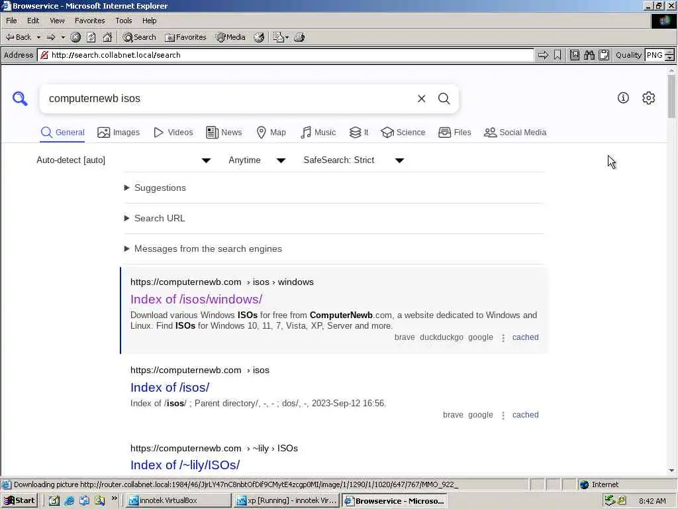Screen dimensions: 678x509
Task: Open the File menu
Action: coord(11,21)
